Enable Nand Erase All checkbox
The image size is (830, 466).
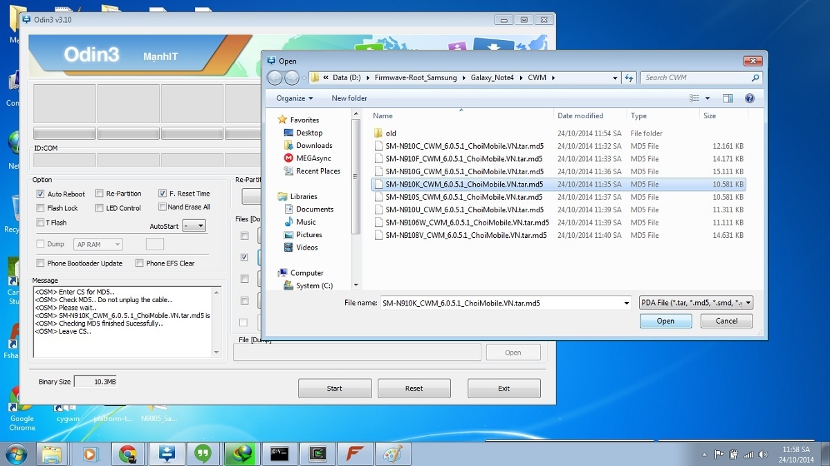click(x=163, y=207)
